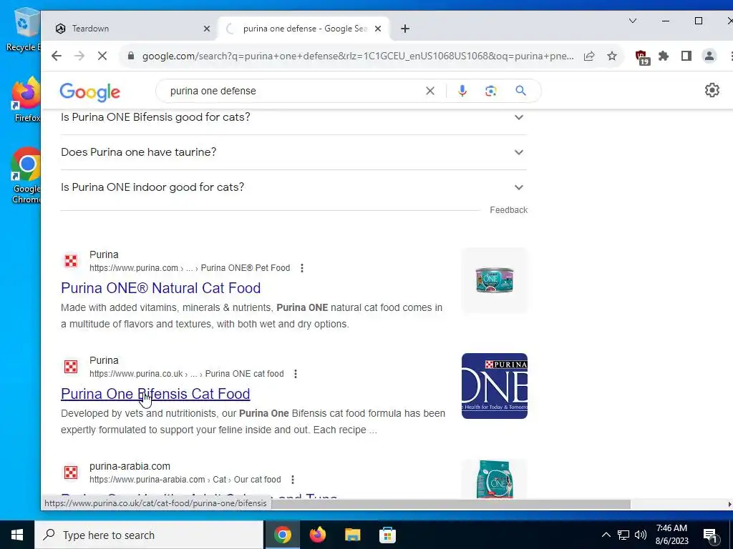This screenshot has width=733, height=549.
Task: Click the Purina ONE logo thumbnail
Action: [x=494, y=386]
